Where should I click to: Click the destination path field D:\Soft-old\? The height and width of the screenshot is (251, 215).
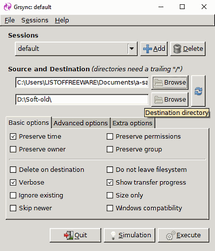[82, 99]
